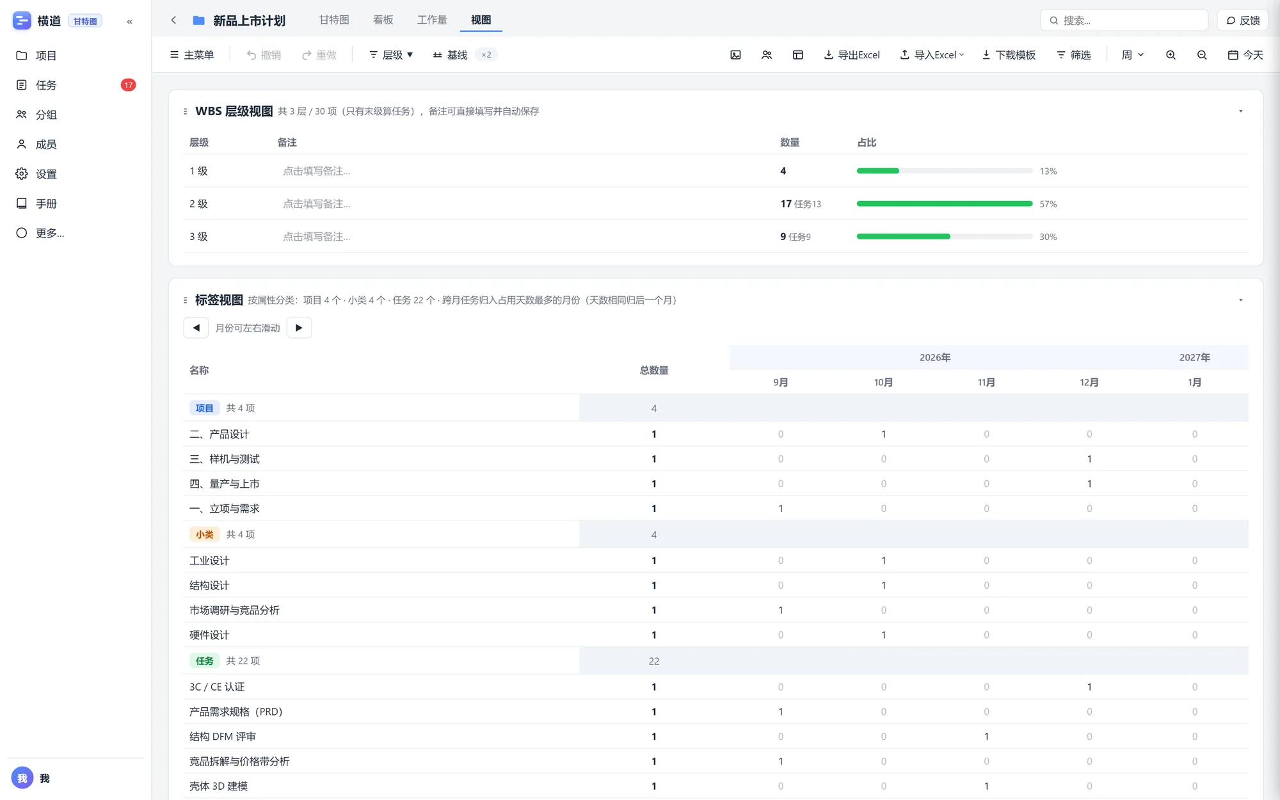
Task: Switch to the 甘特图 tab
Action: coord(334,20)
